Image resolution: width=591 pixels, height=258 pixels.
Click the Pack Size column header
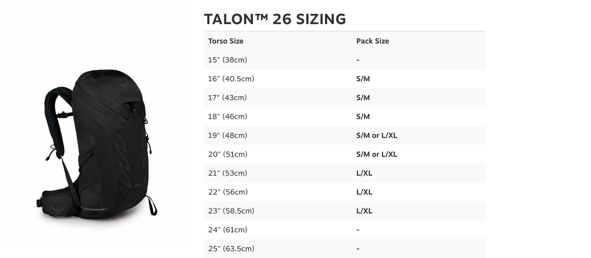(373, 41)
